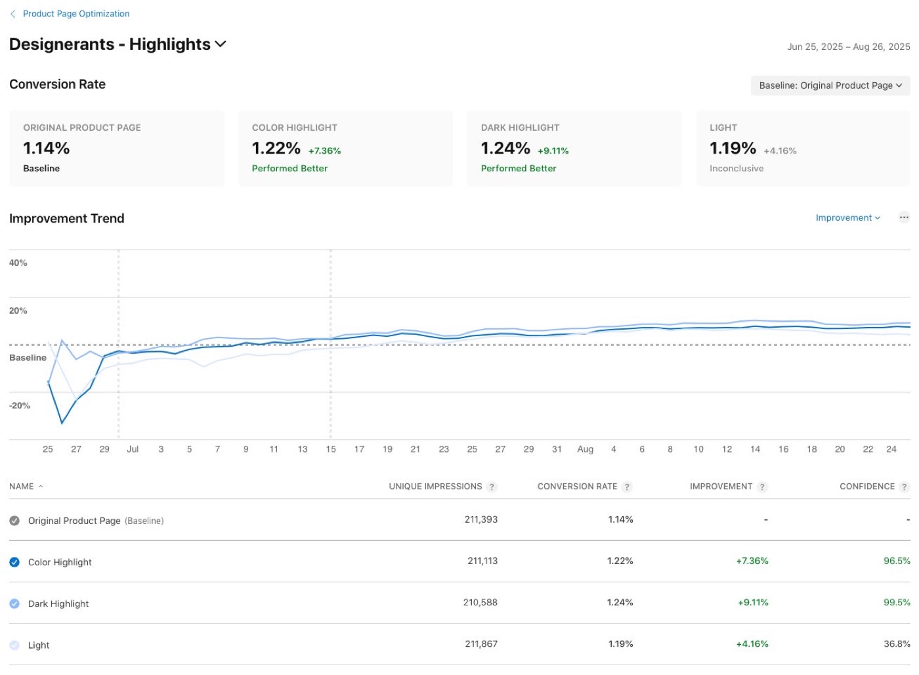Open the Designerants - Highlights test dropdown
Screen dimensions: 919x675
[118, 44]
